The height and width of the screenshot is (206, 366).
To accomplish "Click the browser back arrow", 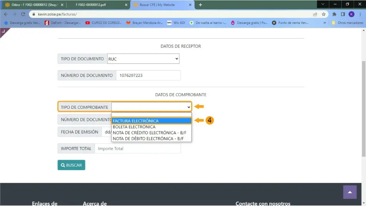I will pos(6,14).
